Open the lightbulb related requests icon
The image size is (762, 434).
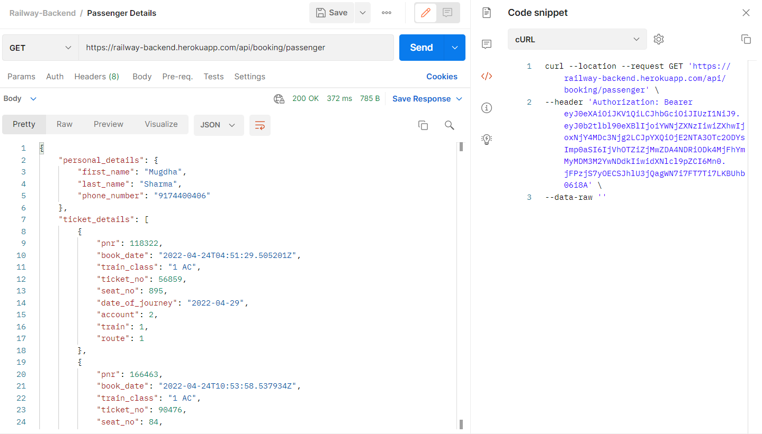pyautogui.click(x=487, y=140)
